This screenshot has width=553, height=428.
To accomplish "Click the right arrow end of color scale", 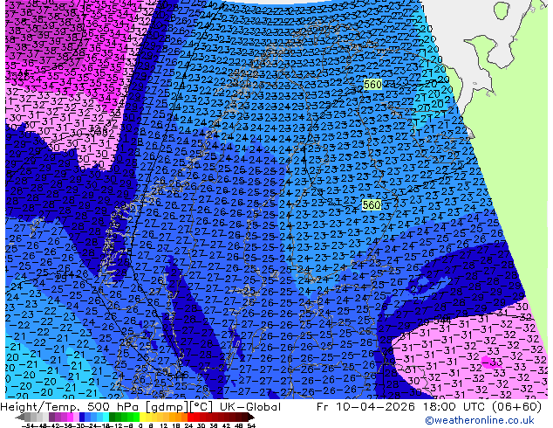I will (250, 418).
